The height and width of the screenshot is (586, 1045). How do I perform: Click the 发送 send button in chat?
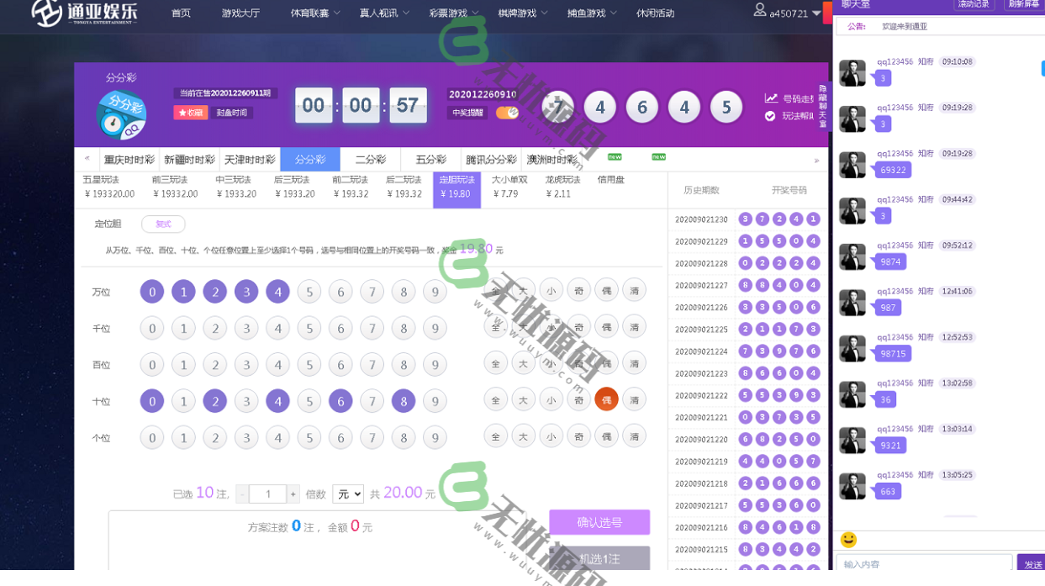1032,564
